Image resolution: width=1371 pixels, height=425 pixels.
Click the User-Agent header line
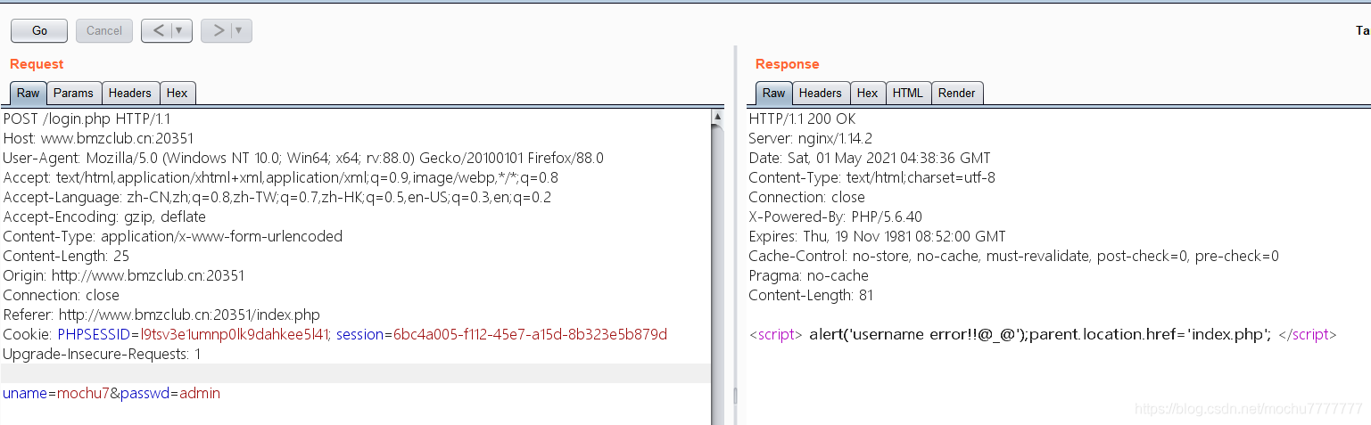pos(303,158)
